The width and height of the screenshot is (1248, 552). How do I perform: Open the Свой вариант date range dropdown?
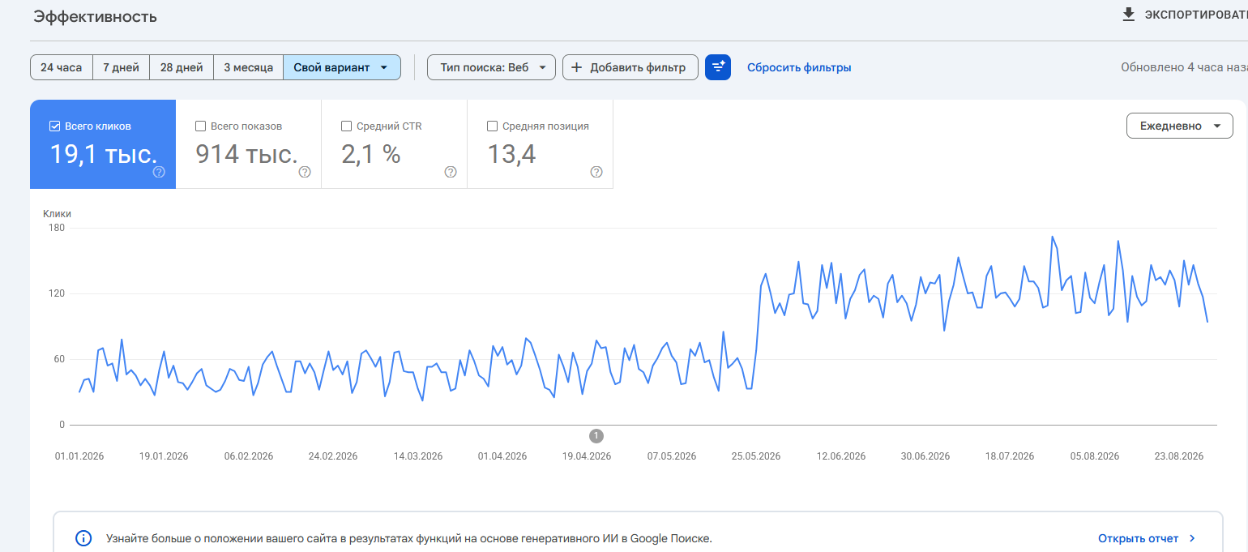pos(342,67)
